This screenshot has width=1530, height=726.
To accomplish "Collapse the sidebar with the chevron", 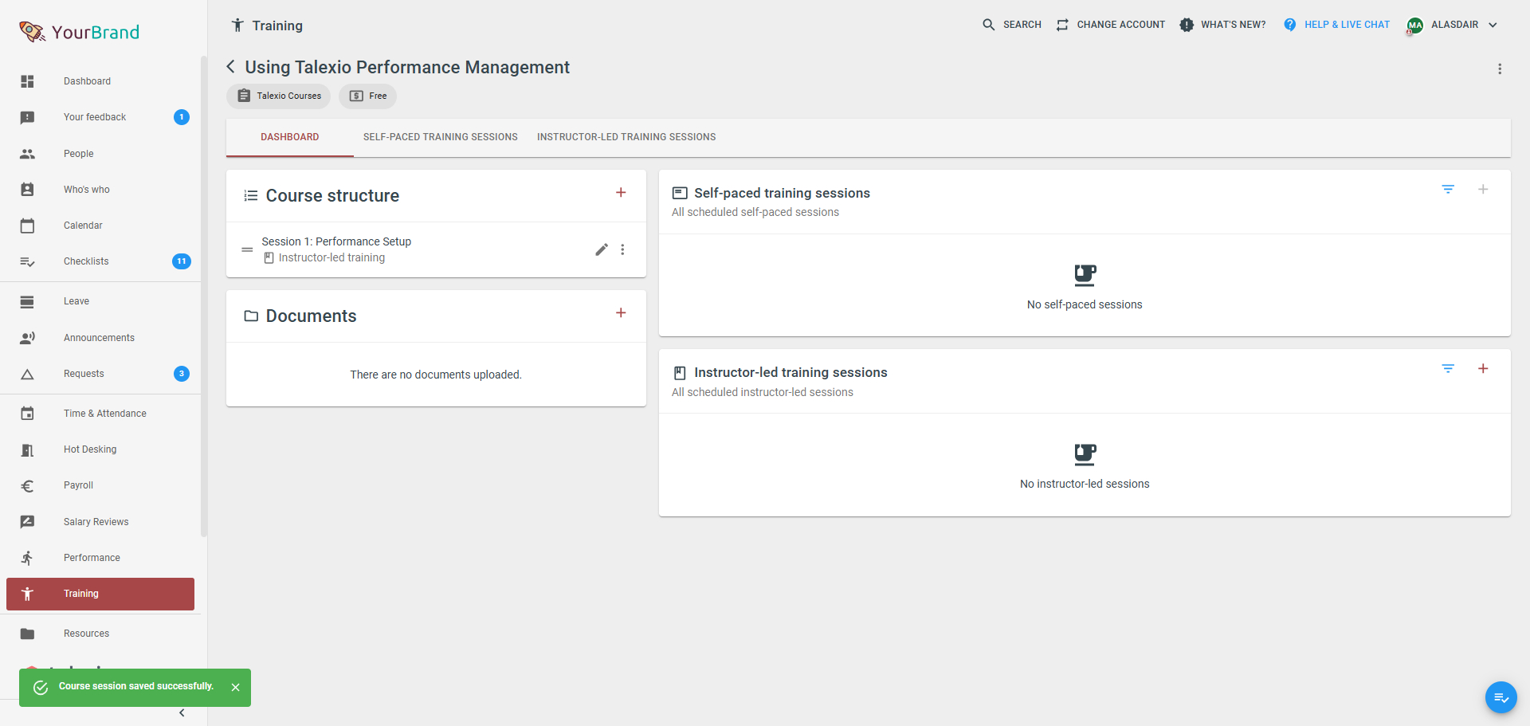I will [182, 712].
